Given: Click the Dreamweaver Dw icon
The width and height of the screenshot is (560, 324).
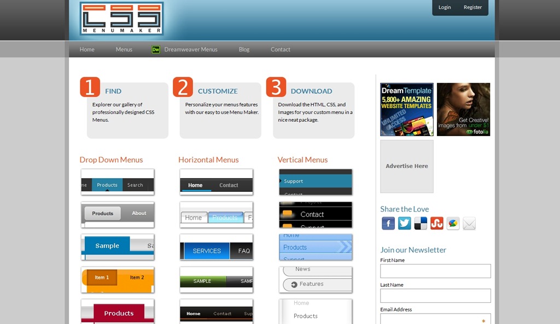Looking at the screenshot, I should (x=156, y=50).
